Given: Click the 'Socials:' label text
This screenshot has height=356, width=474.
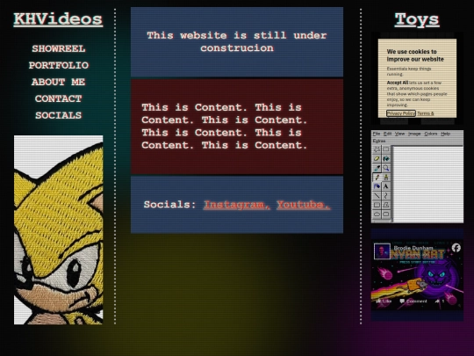Looking at the screenshot, I should click(170, 205).
